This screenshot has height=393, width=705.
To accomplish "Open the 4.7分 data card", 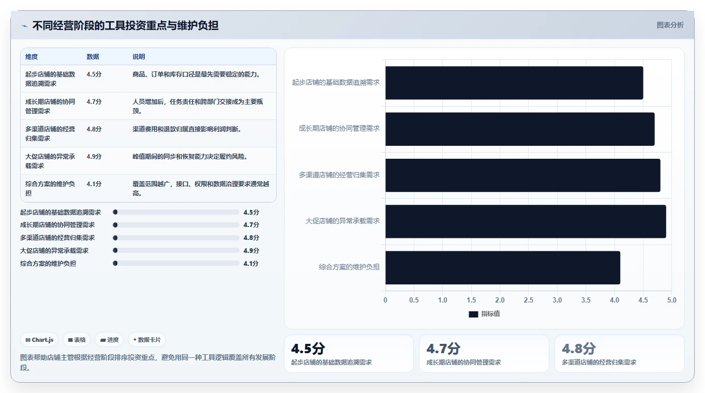I will pyautogui.click(x=484, y=354).
